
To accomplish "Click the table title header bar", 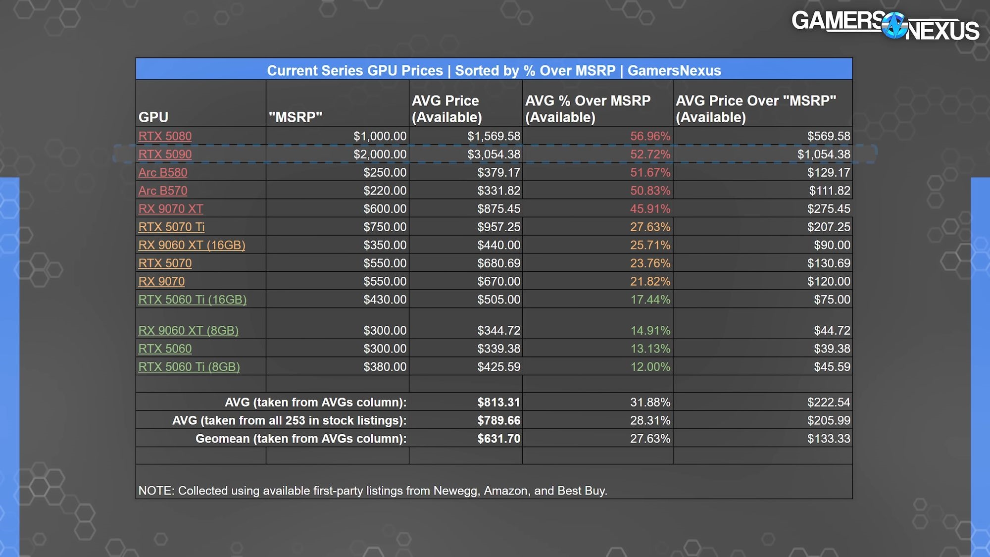I will pos(494,70).
